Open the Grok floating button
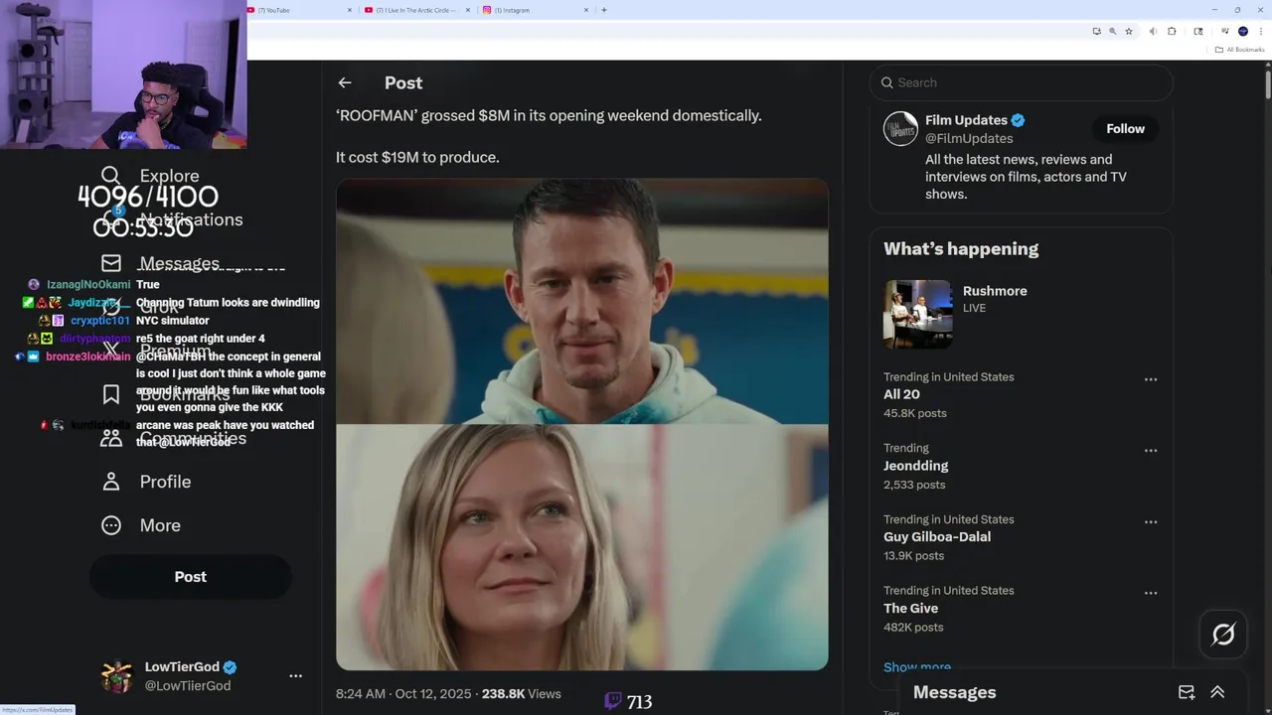This screenshot has height=715, width=1272. click(x=1223, y=635)
